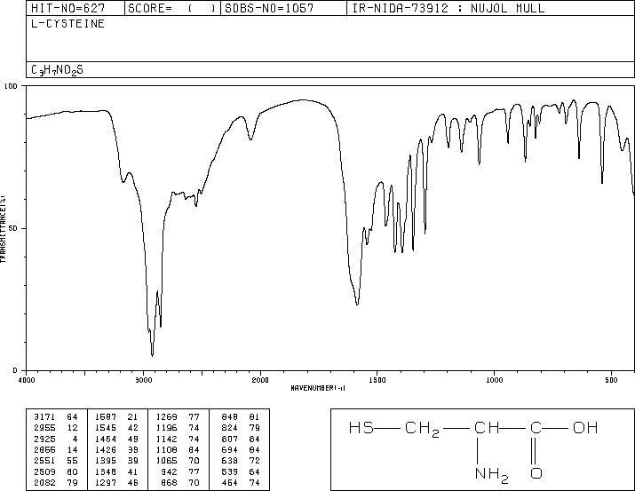Viewport: 635px width, 491px height.
Task: Click the 3171 peak table entry
Action: pos(56,417)
